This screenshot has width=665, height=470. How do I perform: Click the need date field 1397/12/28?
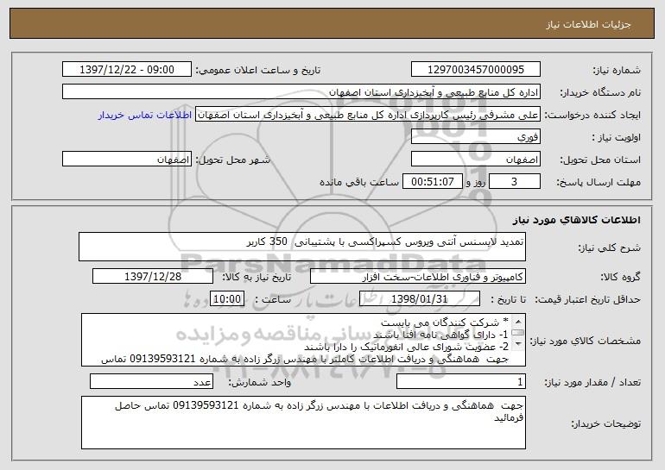point(153,277)
